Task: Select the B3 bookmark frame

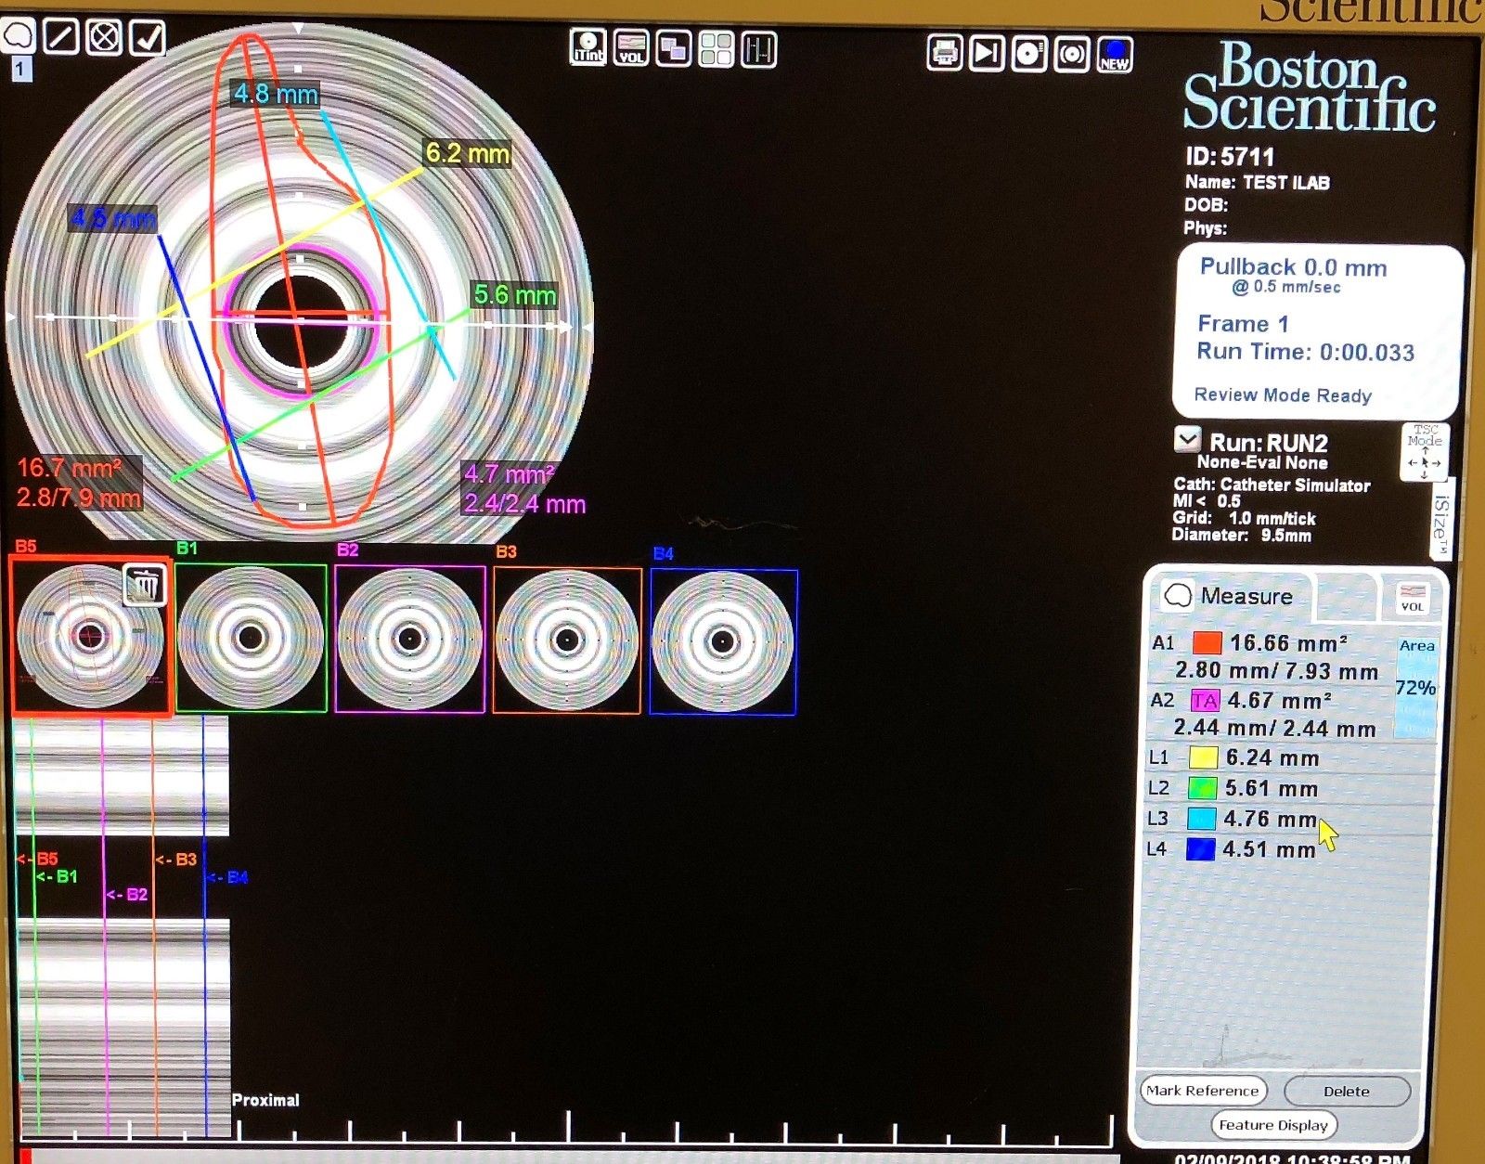Action: point(569,639)
